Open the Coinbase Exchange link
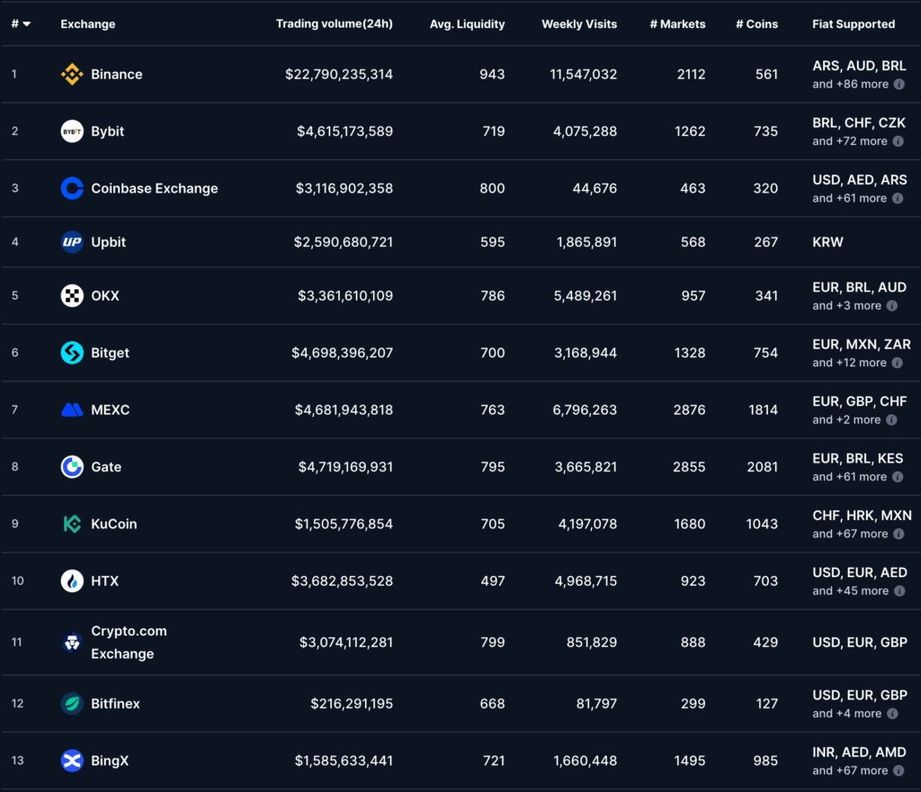The width and height of the screenshot is (921, 792). [x=155, y=189]
